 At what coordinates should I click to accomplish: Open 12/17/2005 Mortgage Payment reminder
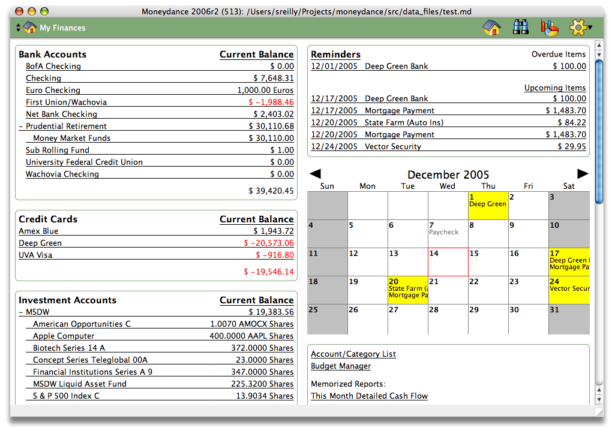(448, 111)
